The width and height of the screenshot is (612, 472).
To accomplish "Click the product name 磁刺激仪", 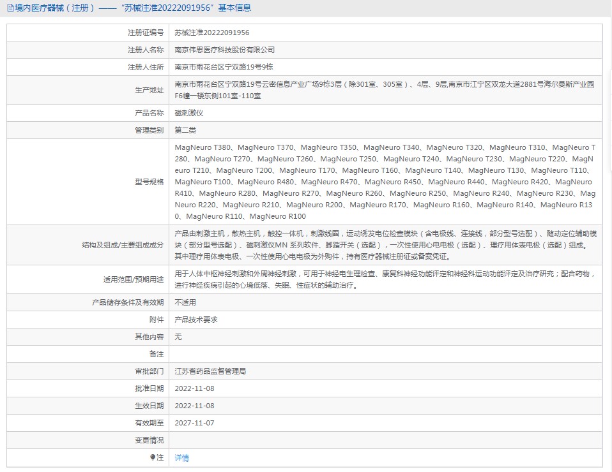I will coord(189,113).
